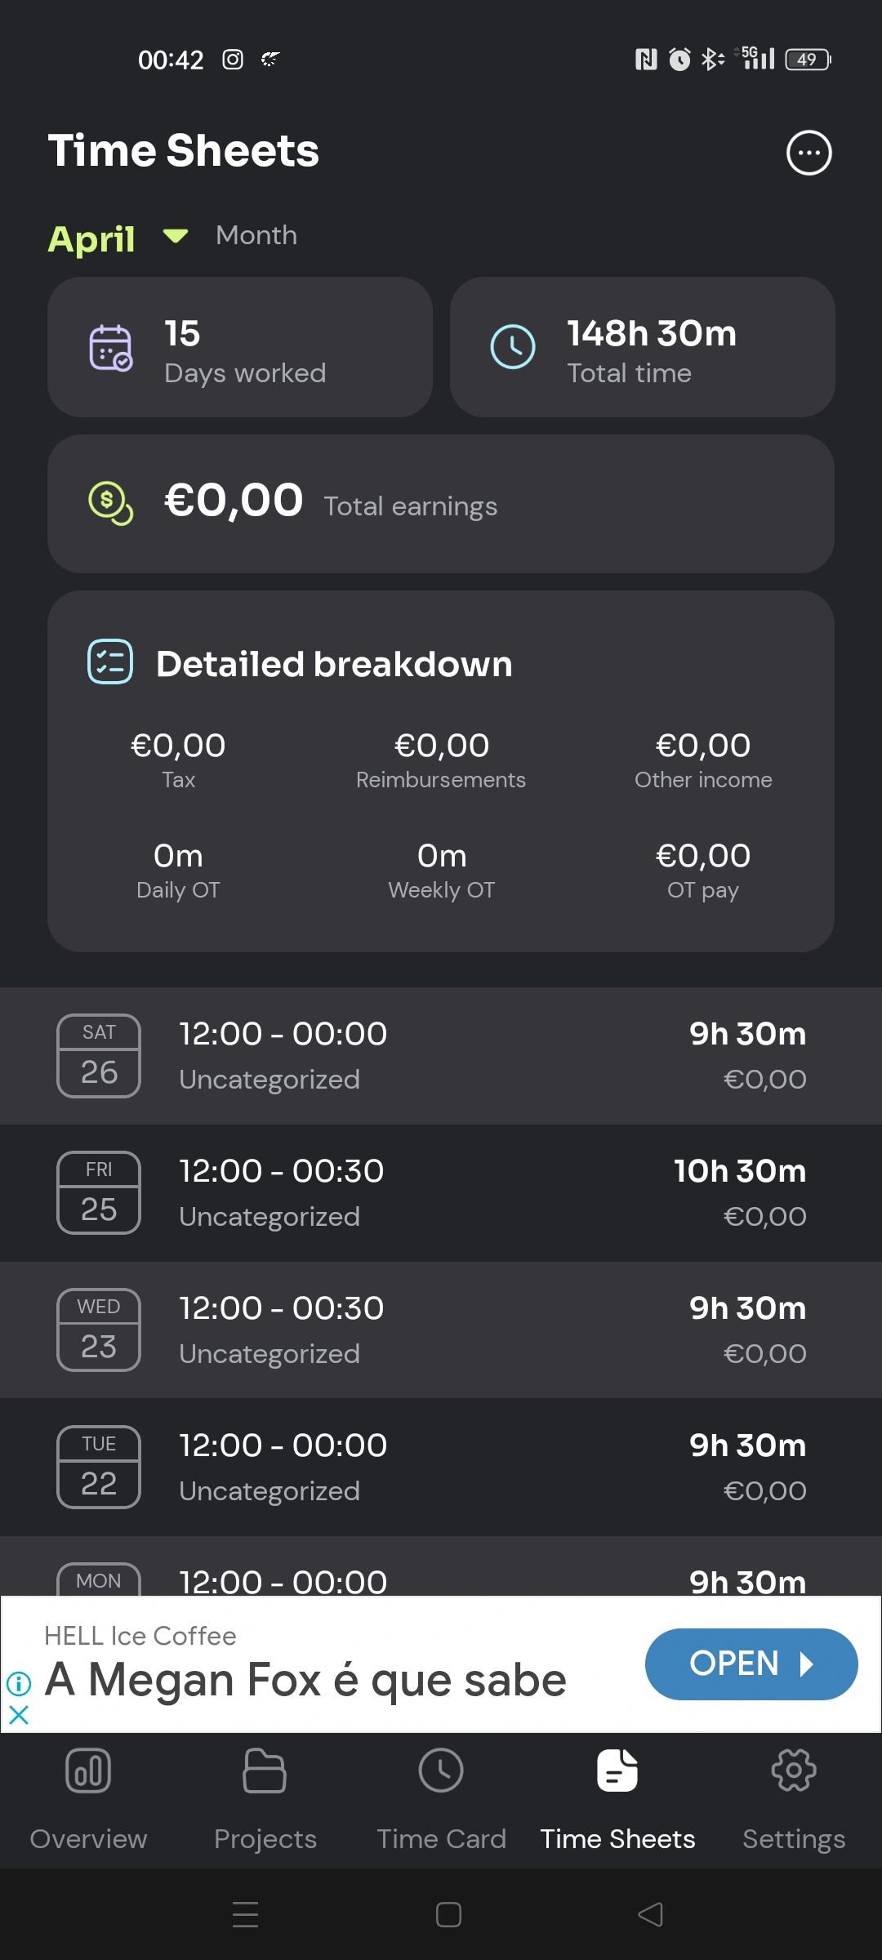Close the ad with the X icon
The width and height of the screenshot is (882, 1960).
click(18, 1714)
